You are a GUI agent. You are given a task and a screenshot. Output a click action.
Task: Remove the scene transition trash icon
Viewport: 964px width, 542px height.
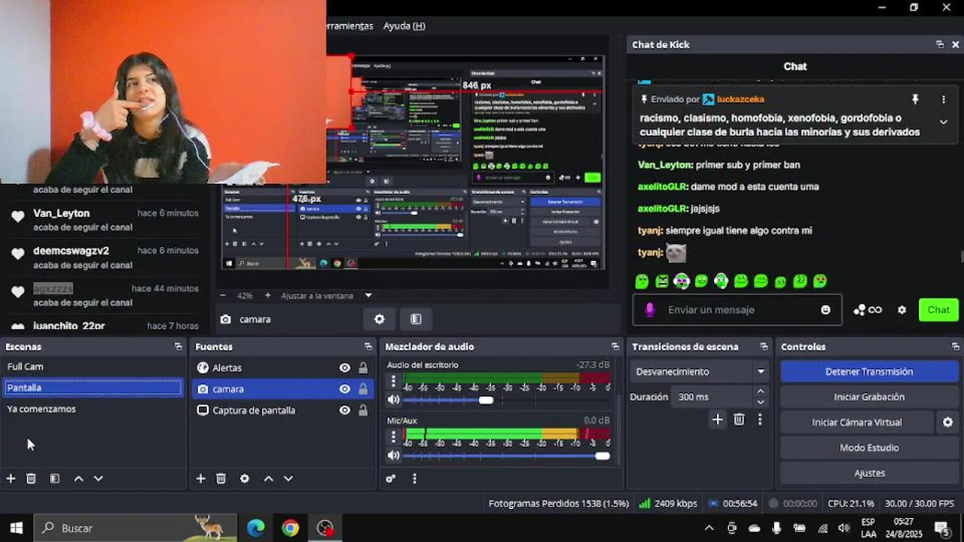tap(739, 419)
